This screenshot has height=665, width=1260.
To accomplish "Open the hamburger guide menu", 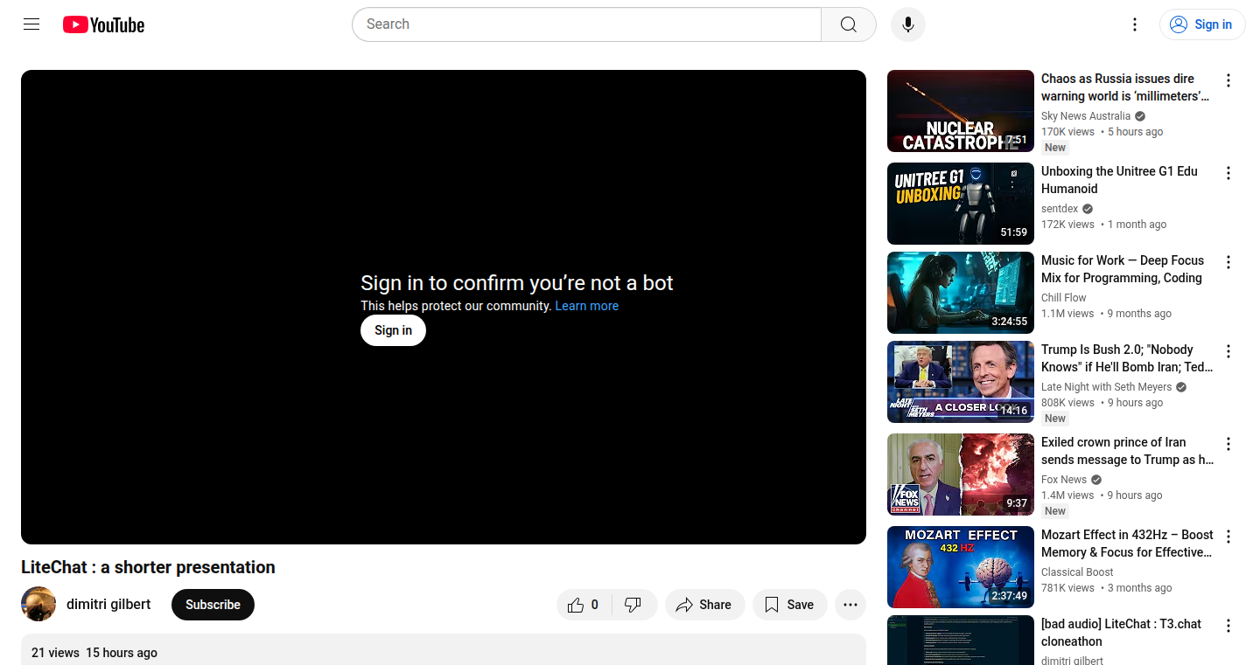I will point(31,24).
